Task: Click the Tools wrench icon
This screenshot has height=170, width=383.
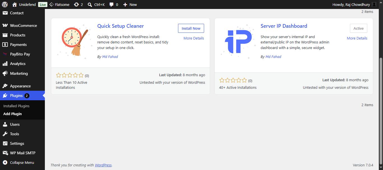Action: click(x=5, y=134)
